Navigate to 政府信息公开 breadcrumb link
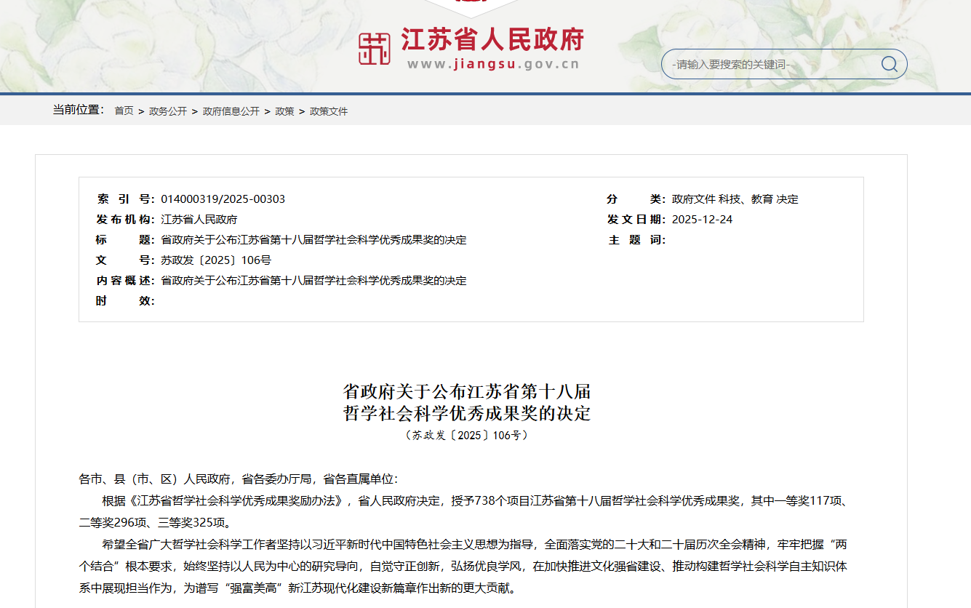Screen dimensions: 971x608 (x=231, y=111)
